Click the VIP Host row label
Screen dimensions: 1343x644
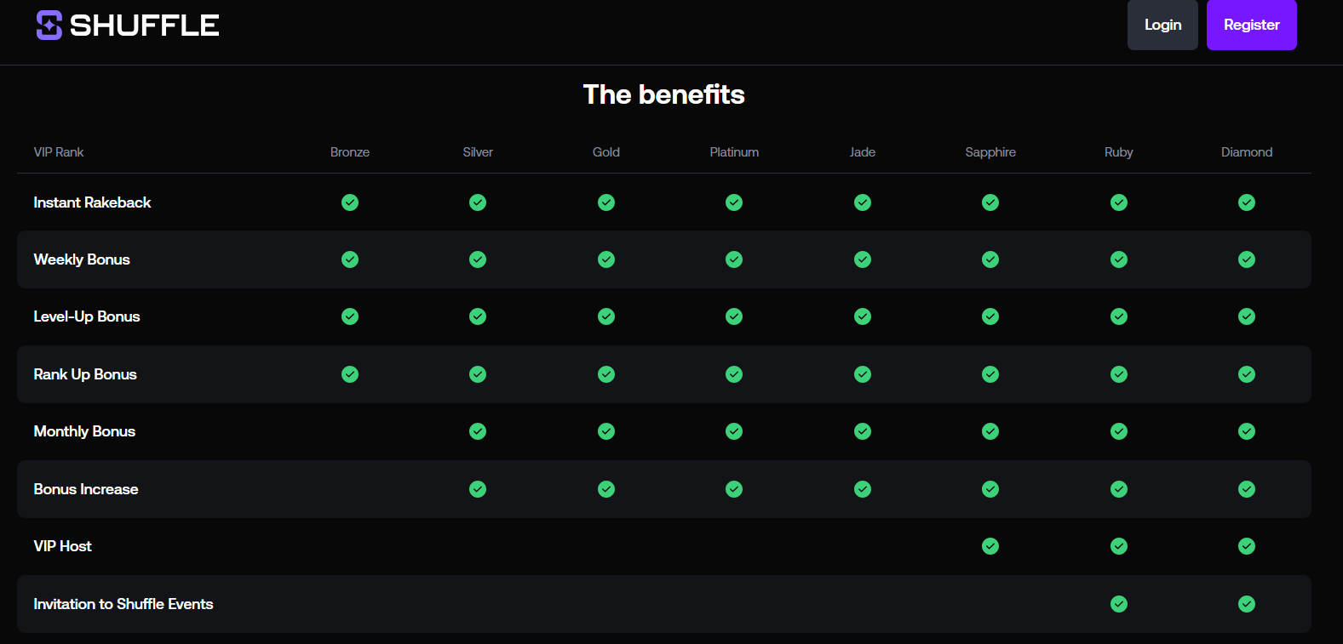tap(62, 546)
